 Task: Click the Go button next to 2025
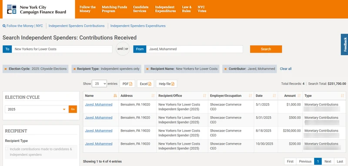tap(73, 109)
